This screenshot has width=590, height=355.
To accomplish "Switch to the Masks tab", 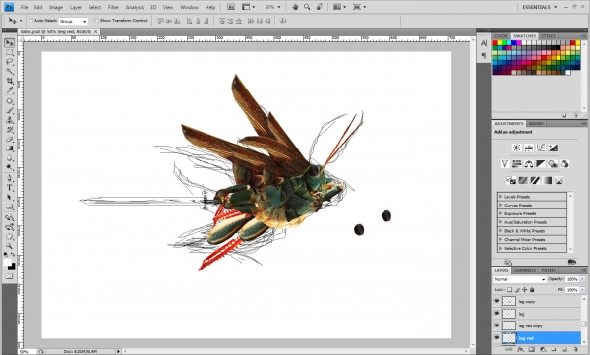I will (536, 124).
